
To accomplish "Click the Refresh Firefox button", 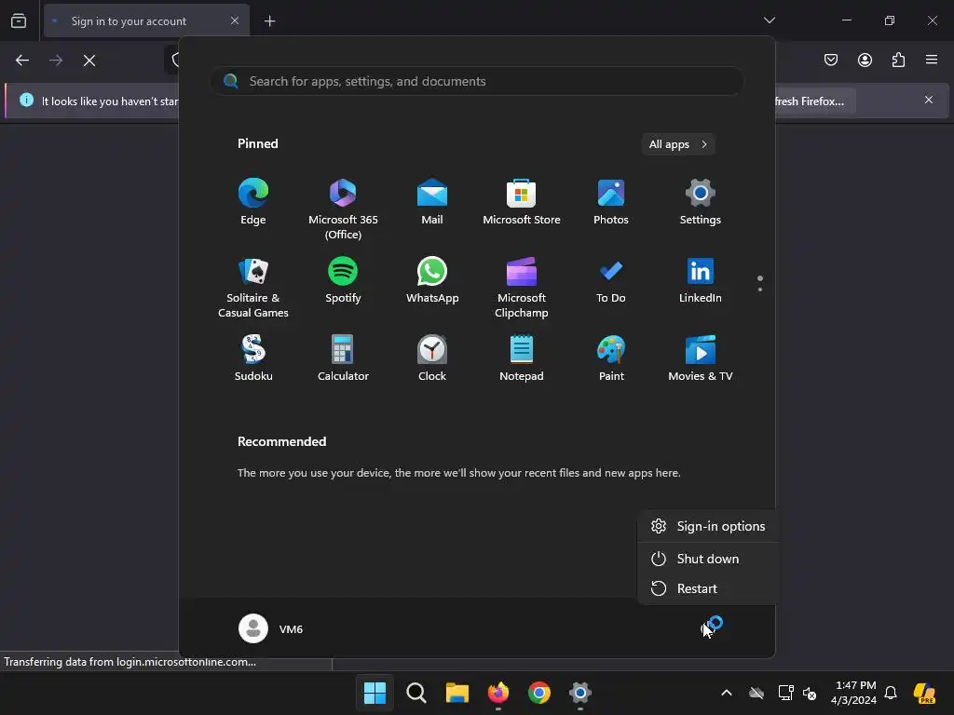I will pyautogui.click(x=814, y=101).
